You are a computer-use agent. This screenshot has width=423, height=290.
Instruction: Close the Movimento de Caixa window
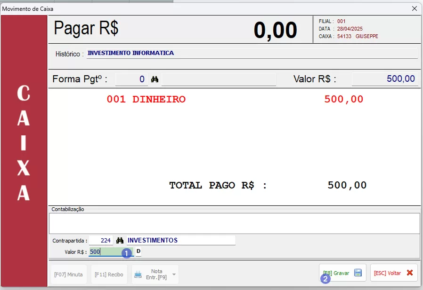point(415,8)
